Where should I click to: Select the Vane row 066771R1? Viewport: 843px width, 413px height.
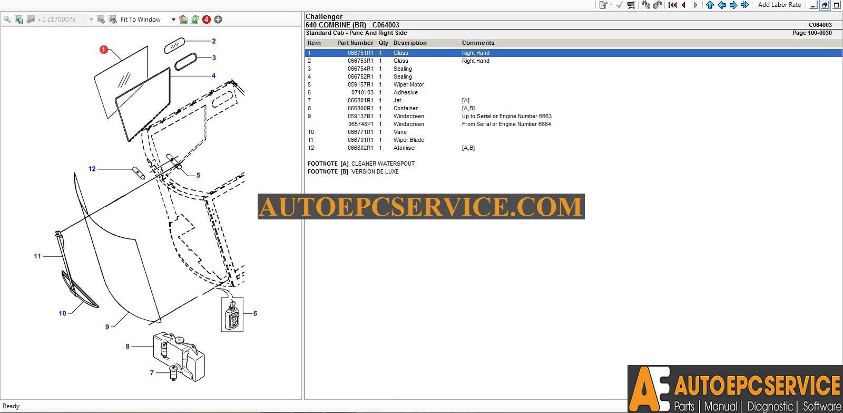click(573, 132)
